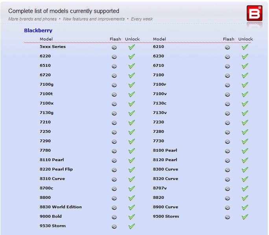
Task: Click the Flash icon for 8830 World Edition
Action: coord(114,207)
